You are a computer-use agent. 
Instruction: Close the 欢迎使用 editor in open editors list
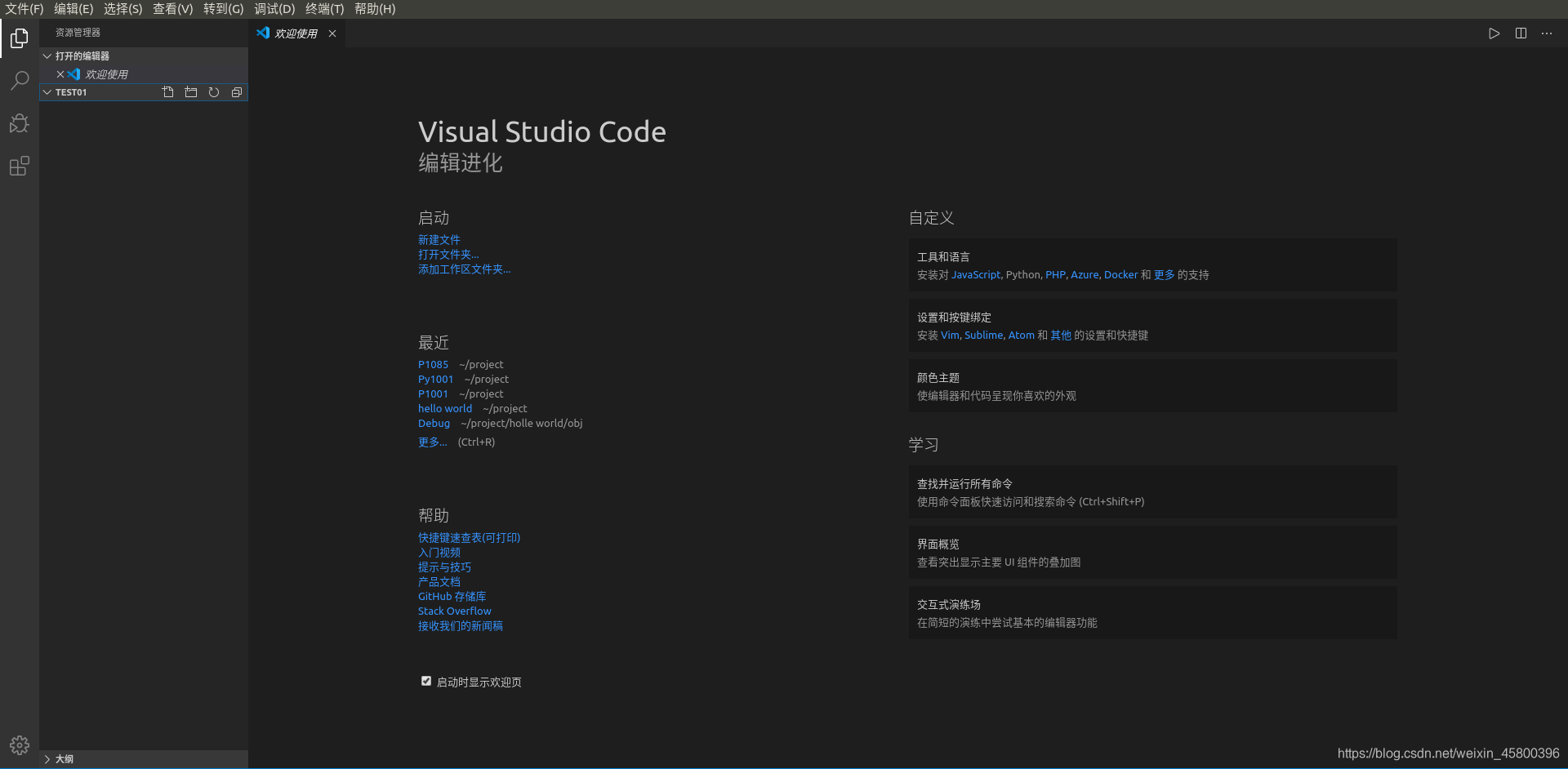[60, 73]
